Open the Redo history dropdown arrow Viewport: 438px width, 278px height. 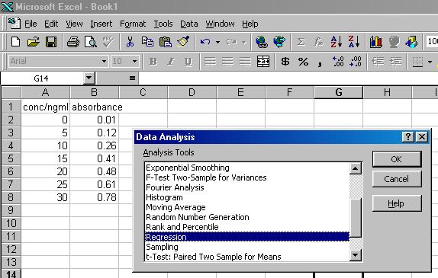tap(244, 43)
